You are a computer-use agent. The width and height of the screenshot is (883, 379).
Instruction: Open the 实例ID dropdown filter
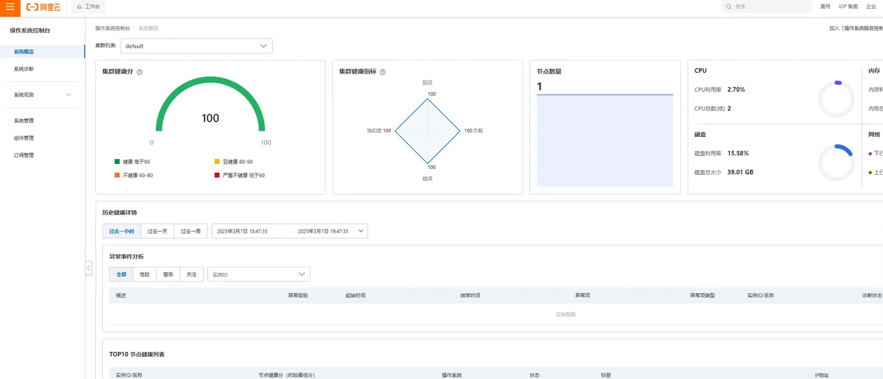[x=259, y=274]
